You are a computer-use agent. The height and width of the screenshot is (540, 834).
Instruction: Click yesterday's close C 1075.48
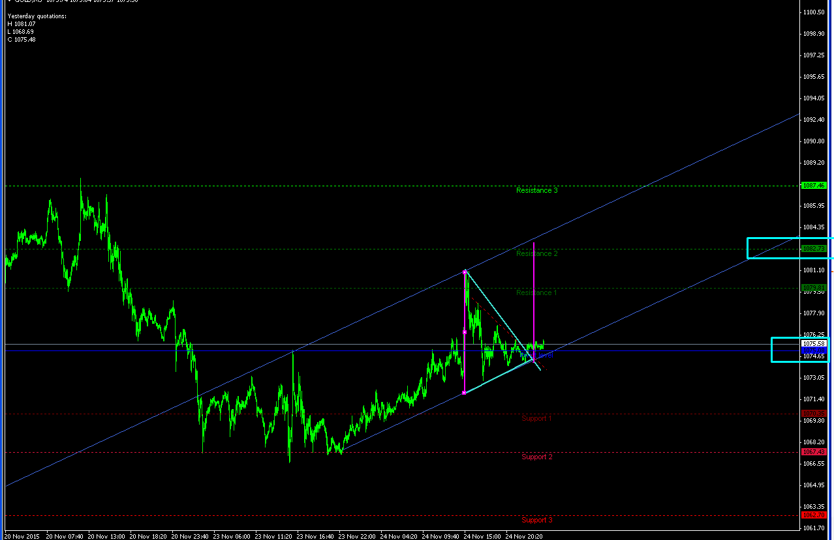(22, 39)
